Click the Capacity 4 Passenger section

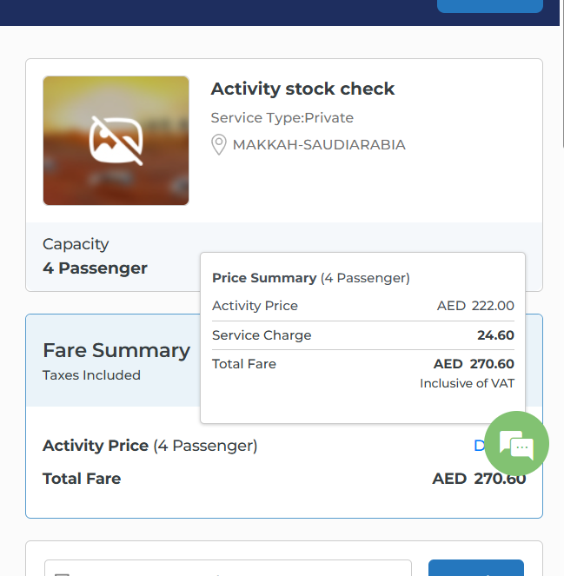tap(95, 257)
